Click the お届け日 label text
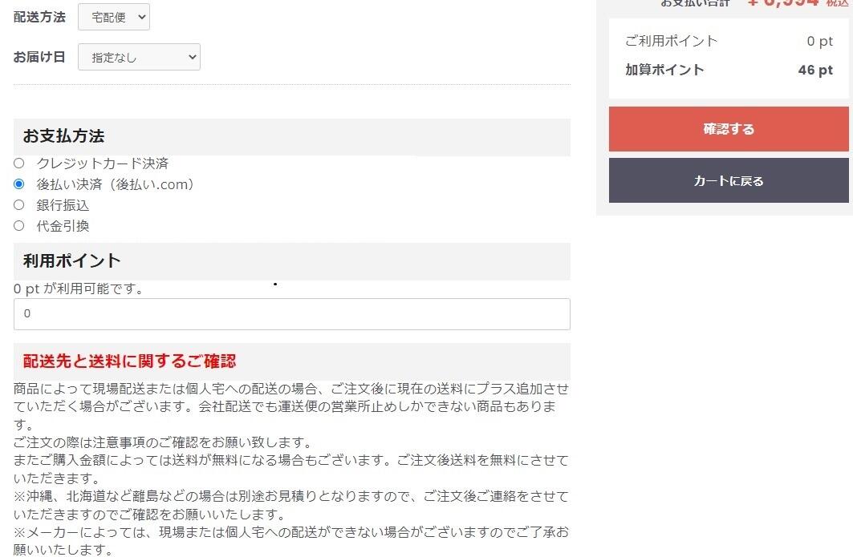Screen dimensions: 853x557 39,57
